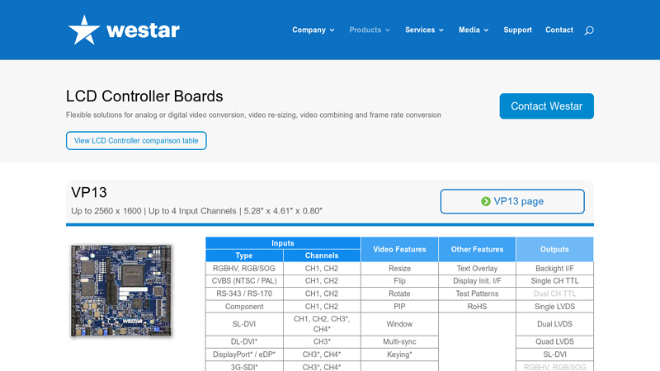Image resolution: width=660 pixels, height=371 pixels.
Task: Expand the Company dropdown menu
Action: [x=313, y=30]
